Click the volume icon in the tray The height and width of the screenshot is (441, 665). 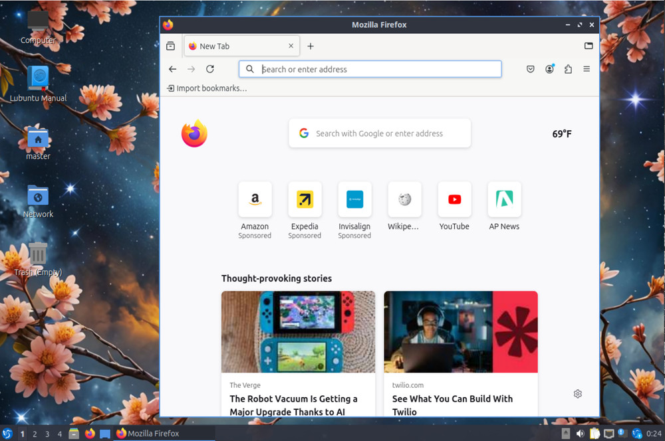pyautogui.click(x=580, y=433)
